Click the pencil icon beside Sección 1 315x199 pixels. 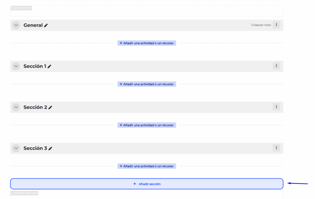(49, 66)
